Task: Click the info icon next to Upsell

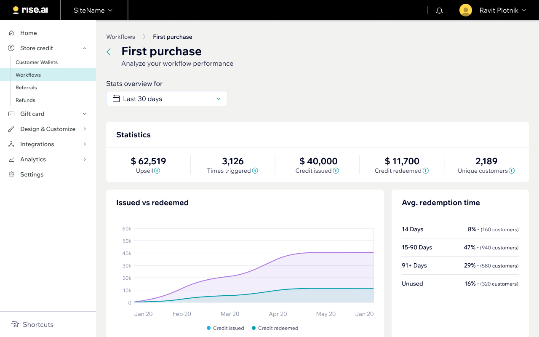Action: (157, 171)
